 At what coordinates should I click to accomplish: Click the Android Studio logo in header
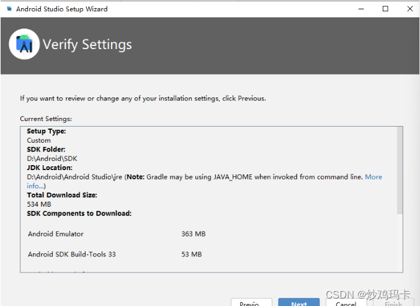[24, 44]
